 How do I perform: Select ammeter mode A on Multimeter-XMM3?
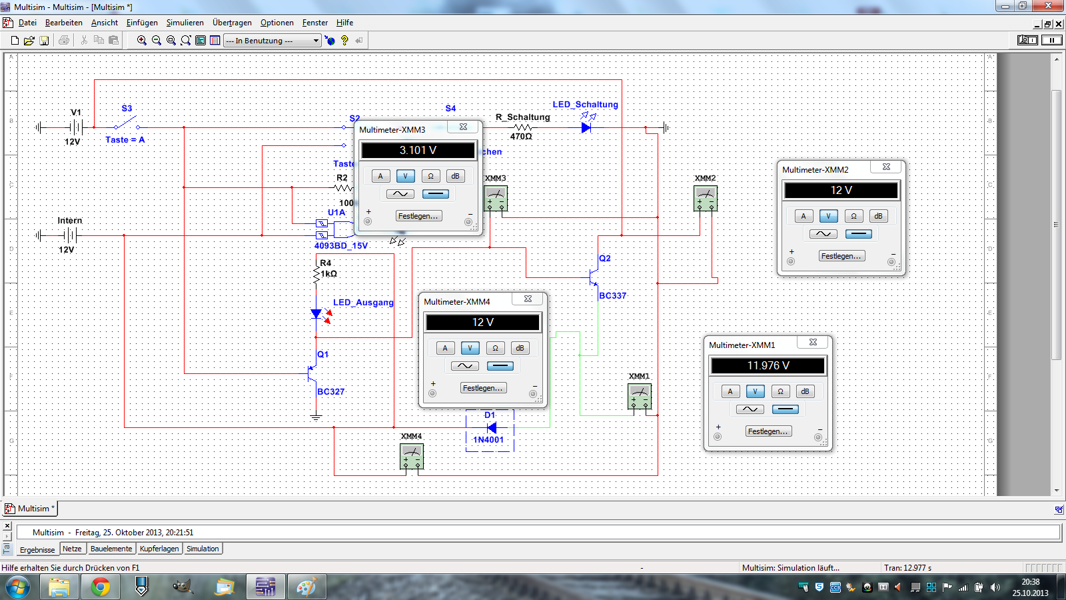pyautogui.click(x=380, y=176)
